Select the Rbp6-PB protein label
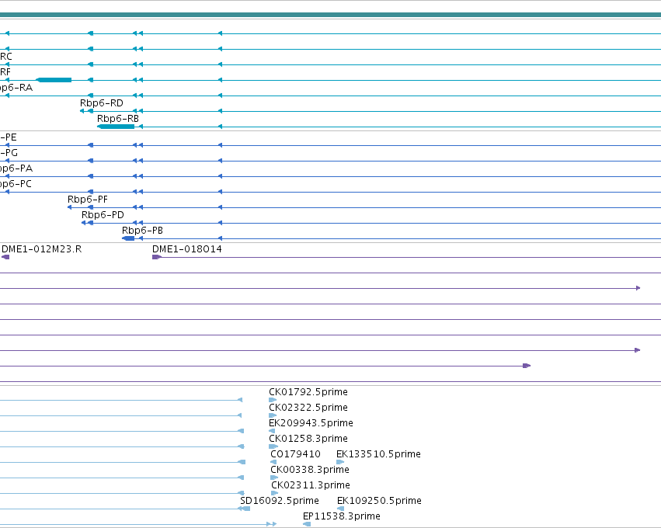 (142, 231)
